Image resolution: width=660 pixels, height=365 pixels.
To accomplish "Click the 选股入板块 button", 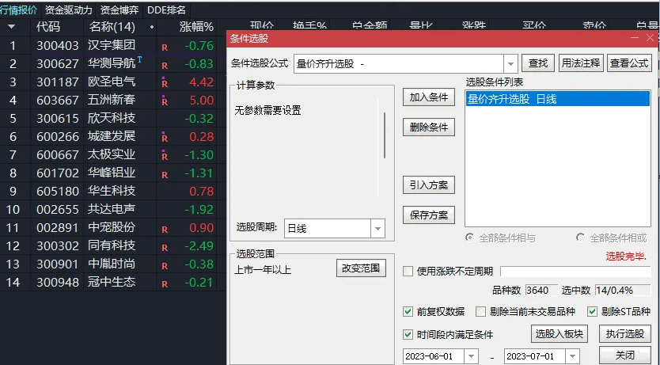I will coord(559,333).
